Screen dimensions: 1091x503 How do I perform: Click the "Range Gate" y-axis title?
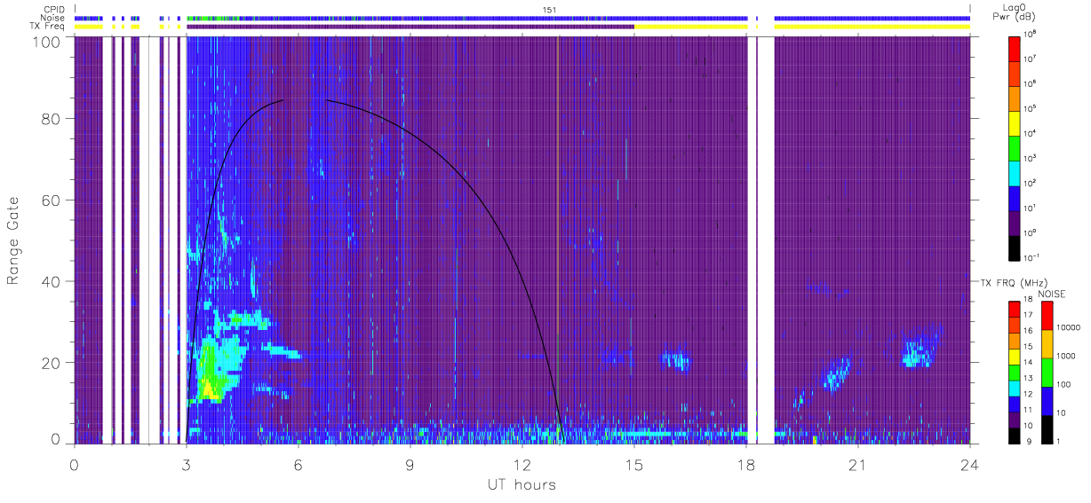tap(13, 240)
